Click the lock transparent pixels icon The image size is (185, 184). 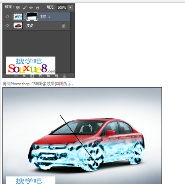tap(18, 8)
